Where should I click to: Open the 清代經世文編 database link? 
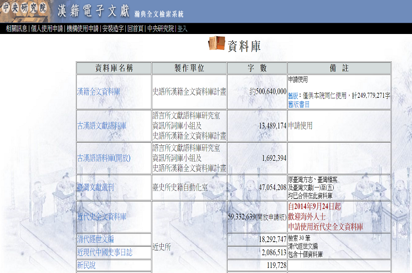pos(95,239)
